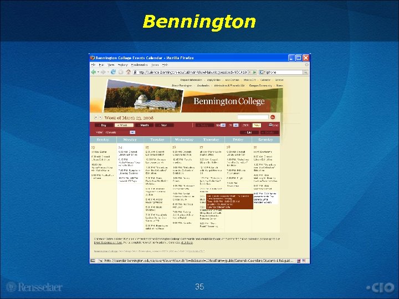This screenshot has width=399, height=299.
Task: Maximize the Firefox window
Action: [x=299, y=58]
